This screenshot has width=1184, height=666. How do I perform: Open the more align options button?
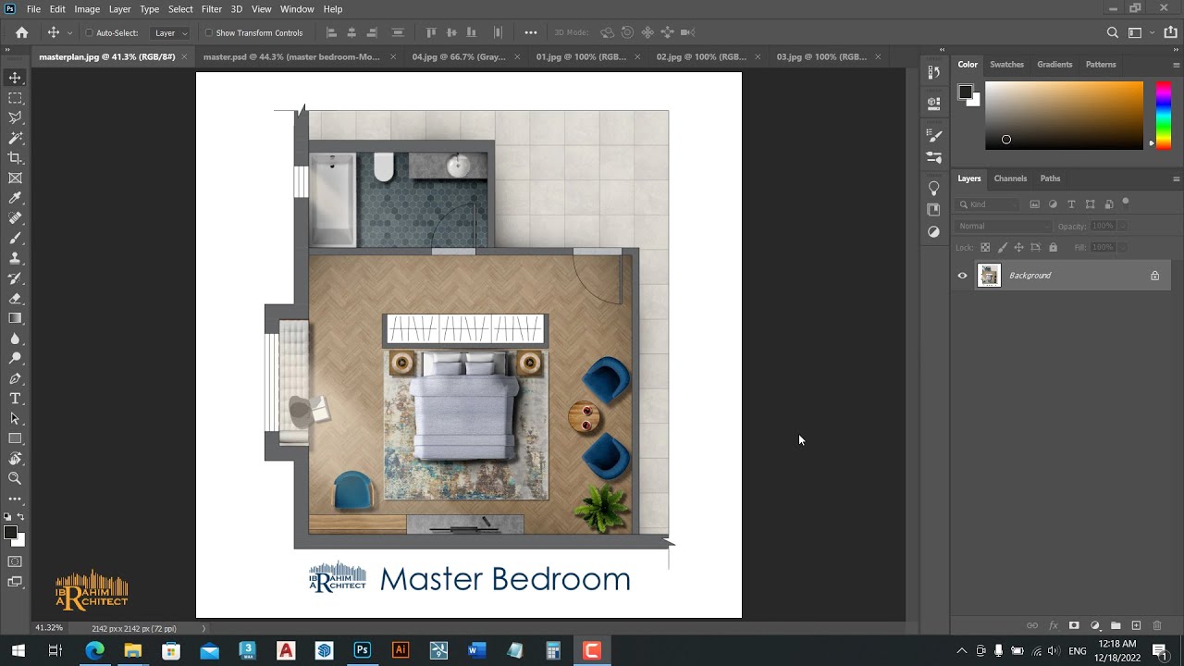[531, 32]
